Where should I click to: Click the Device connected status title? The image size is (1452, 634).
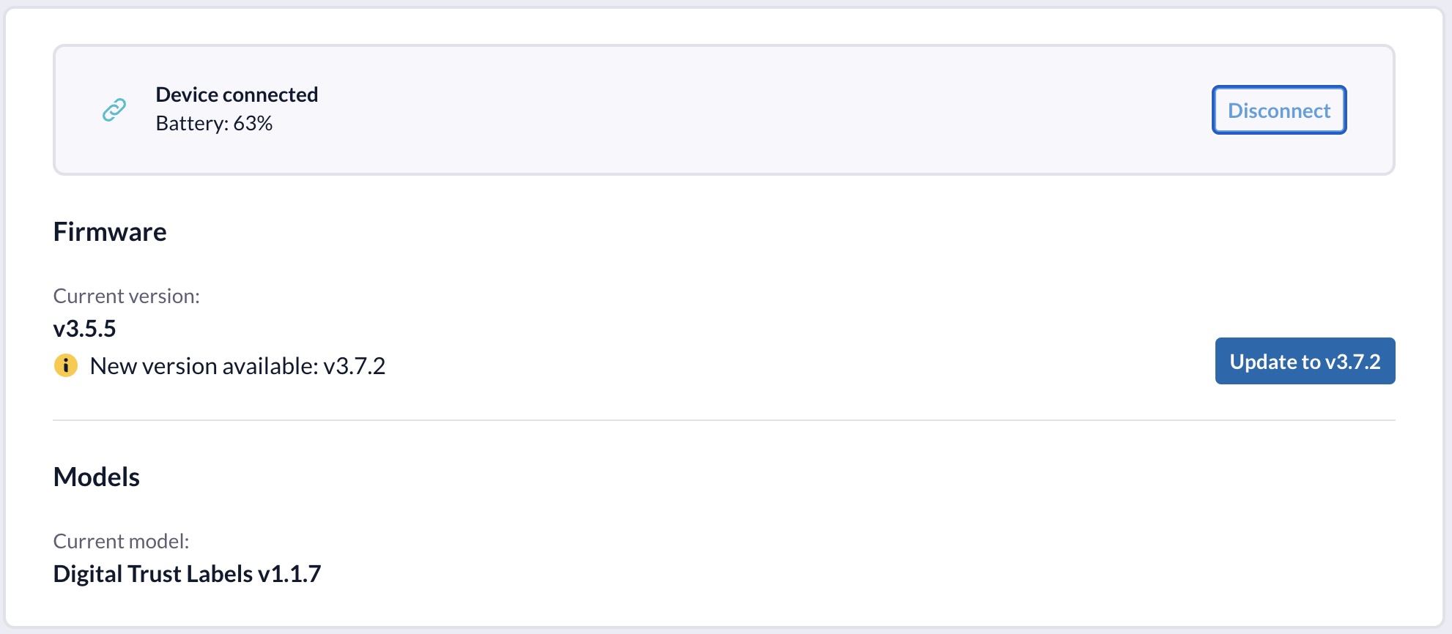tap(237, 94)
